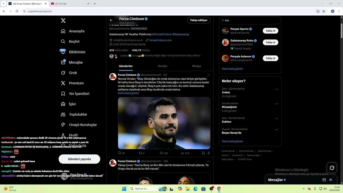Click the Takip ediliyor button

tap(199, 20)
